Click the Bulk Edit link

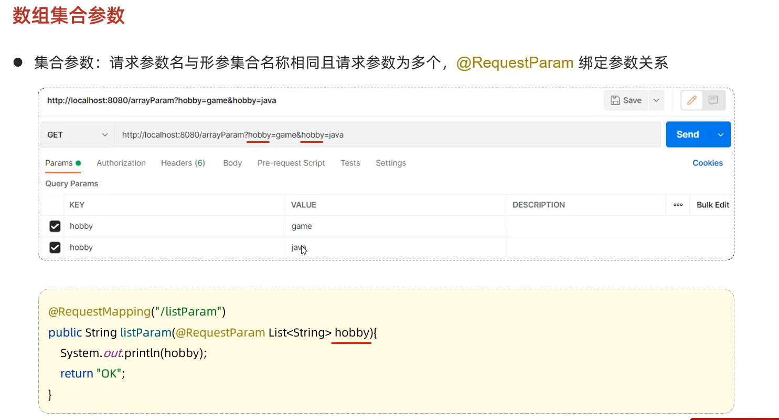coord(712,205)
